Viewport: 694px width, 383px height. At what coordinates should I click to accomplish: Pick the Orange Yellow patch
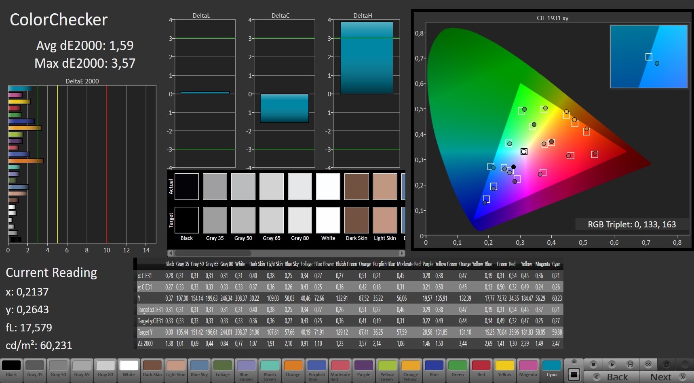pos(411,369)
